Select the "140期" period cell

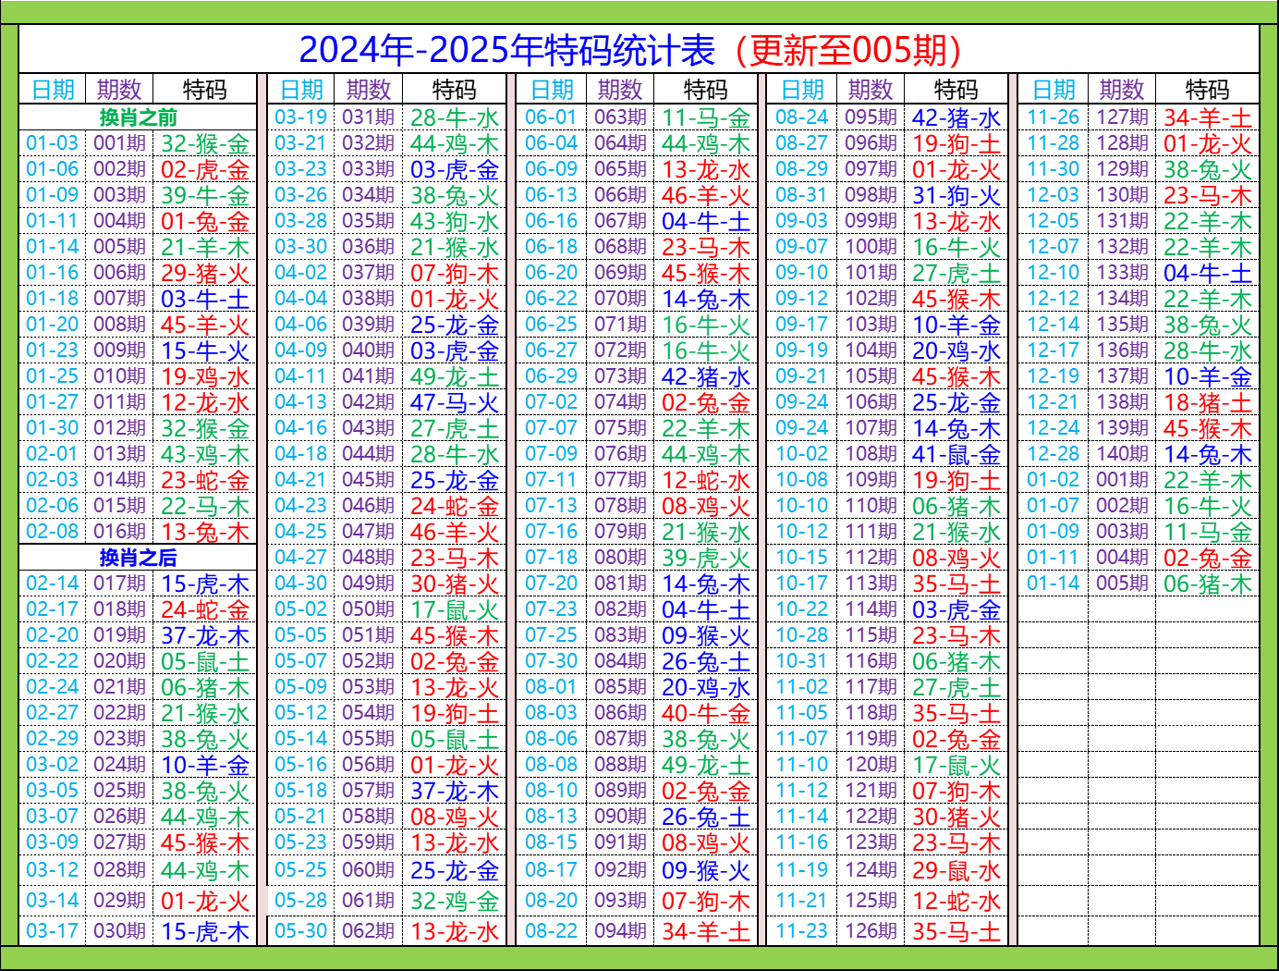[x=1122, y=454]
